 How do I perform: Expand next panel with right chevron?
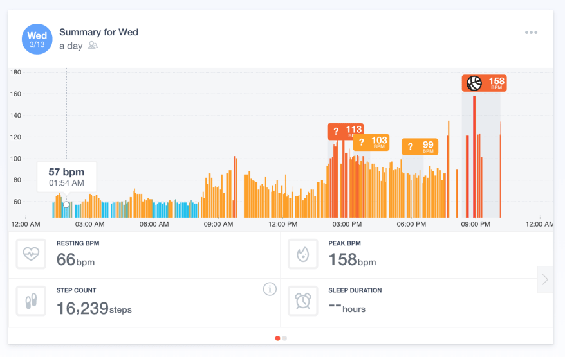(x=544, y=279)
